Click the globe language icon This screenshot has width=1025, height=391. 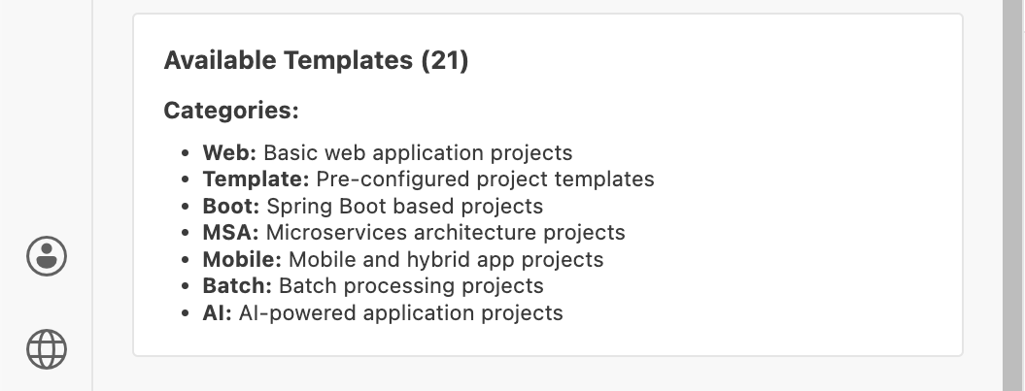tap(47, 349)
